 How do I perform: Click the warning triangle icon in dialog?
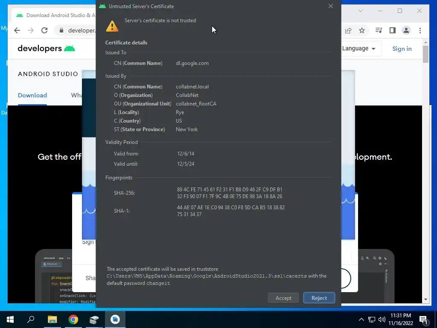click(112, 26)
